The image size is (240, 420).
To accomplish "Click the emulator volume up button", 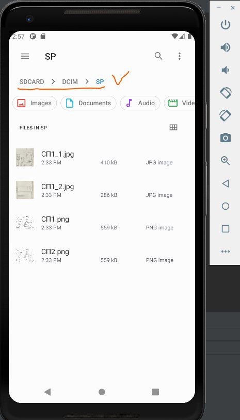I will [x=226, y=48].
